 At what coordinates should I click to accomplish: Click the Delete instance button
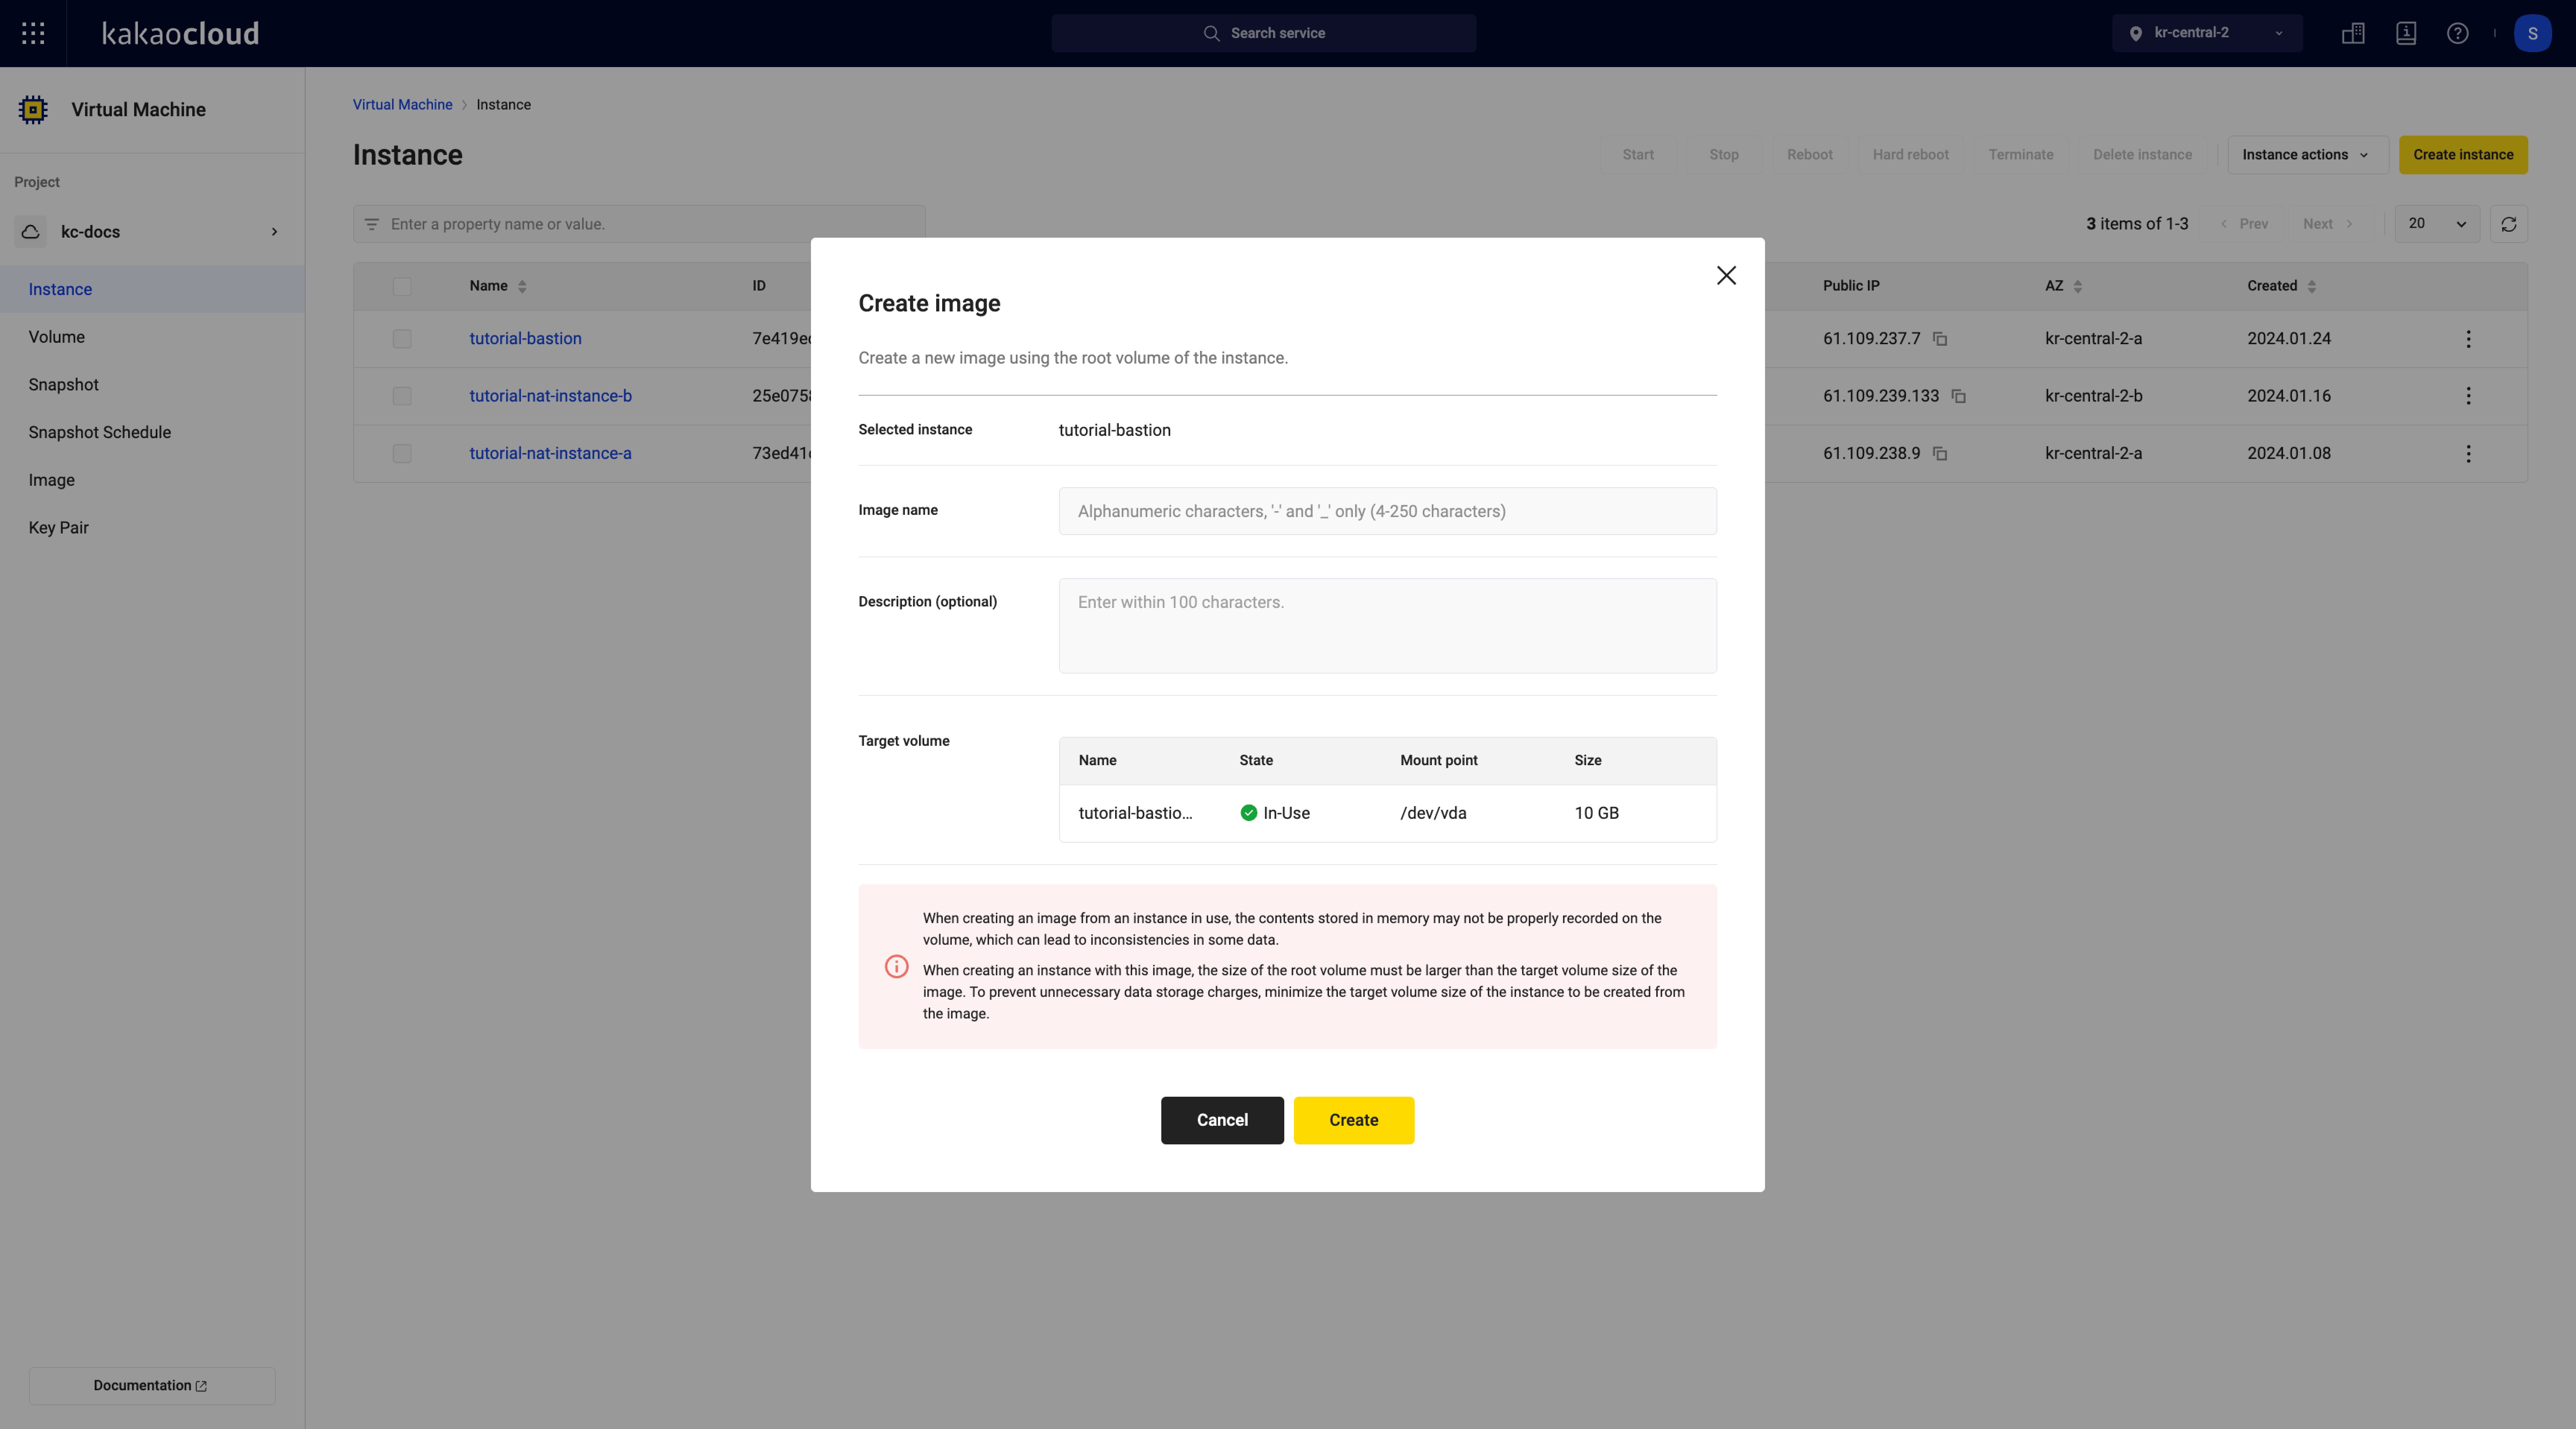[2142, 155]
